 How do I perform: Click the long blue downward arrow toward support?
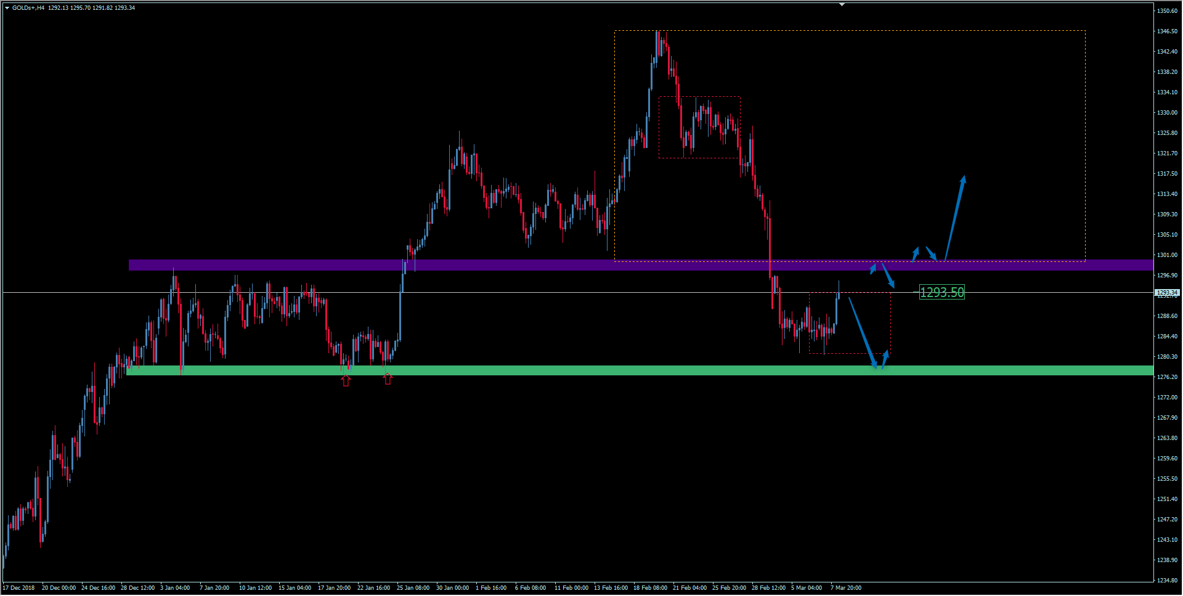pos(863,333)
